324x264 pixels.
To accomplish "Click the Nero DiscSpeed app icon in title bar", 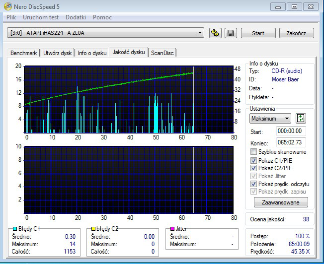I will tap(8, 6).
